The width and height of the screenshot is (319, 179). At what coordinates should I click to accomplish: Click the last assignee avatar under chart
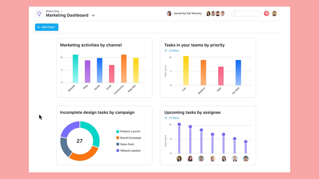pyautogui.click(x=246, y=158)
